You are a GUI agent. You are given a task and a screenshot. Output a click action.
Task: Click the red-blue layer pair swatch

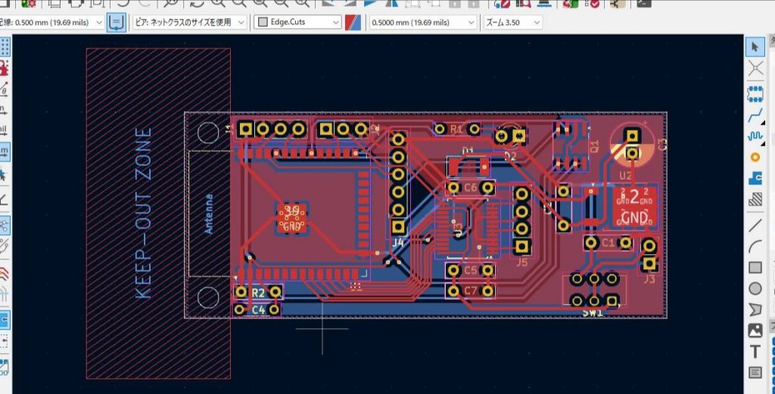(x=353, y=22)
